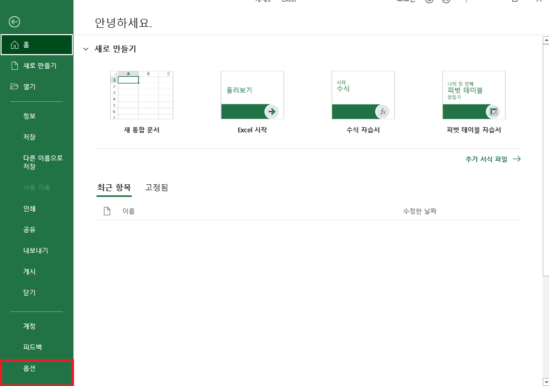
Task: Switch to the 고정됨 tab
Action: click(155, 187)
